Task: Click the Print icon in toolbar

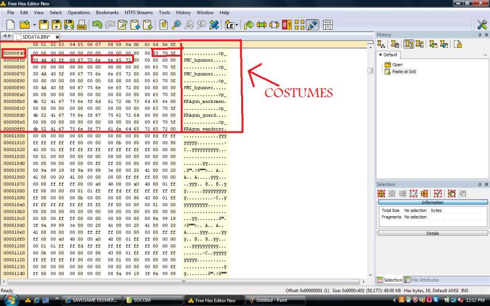Action: tap(81, 25)
